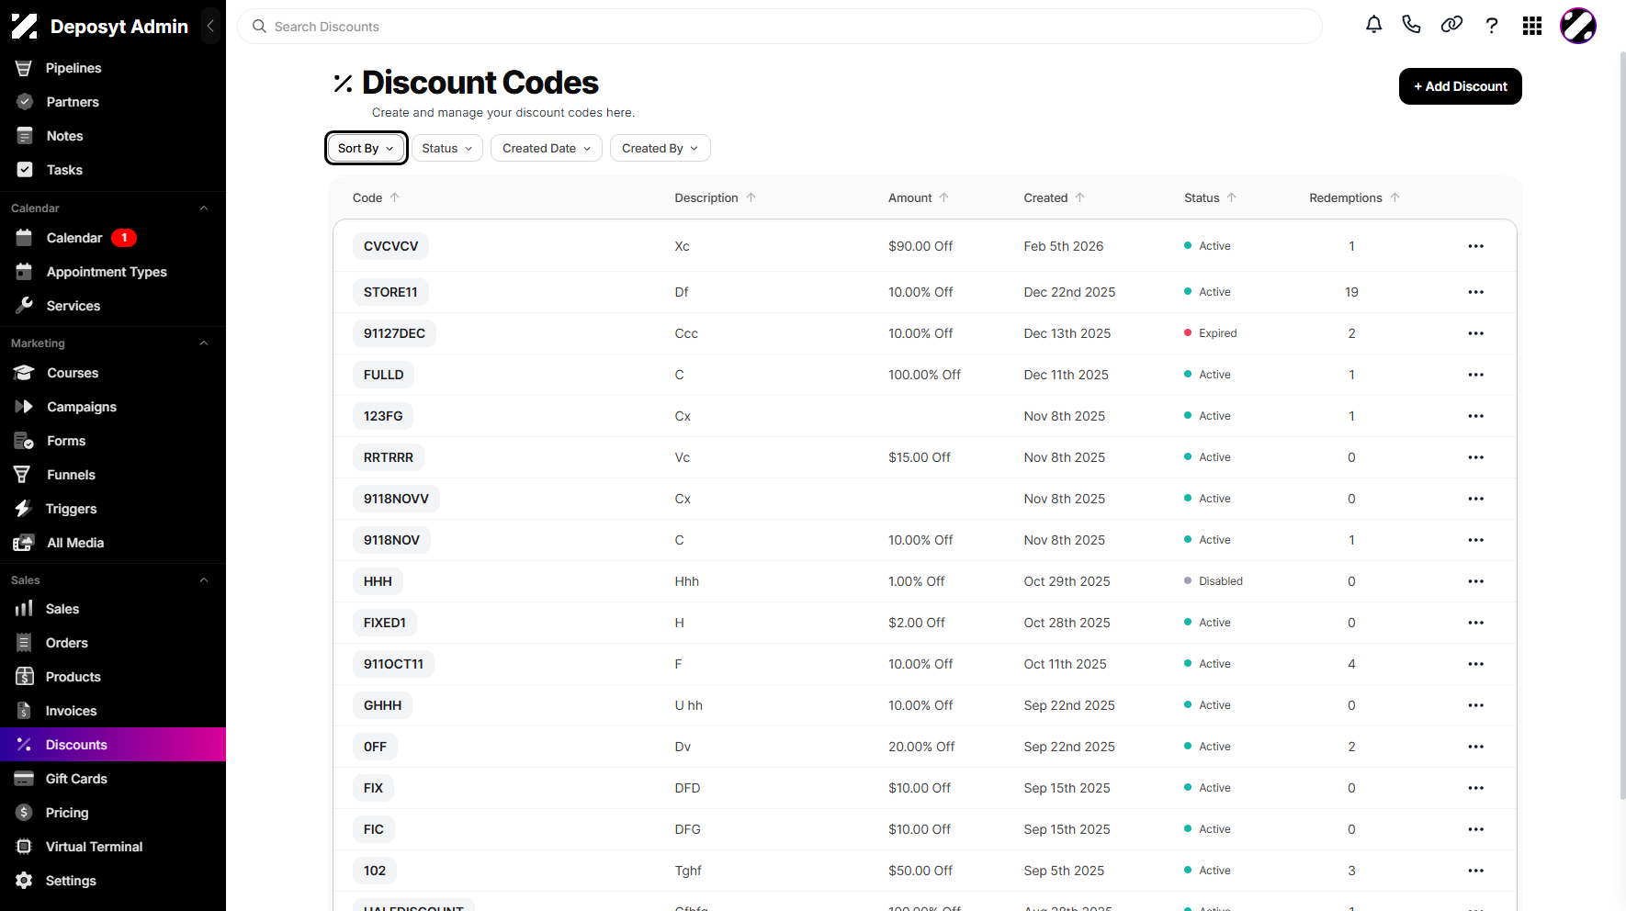Viewport: 1626px width, 911px height.
Task: Open row actions for code HHH
Action: pos(1476,581)
